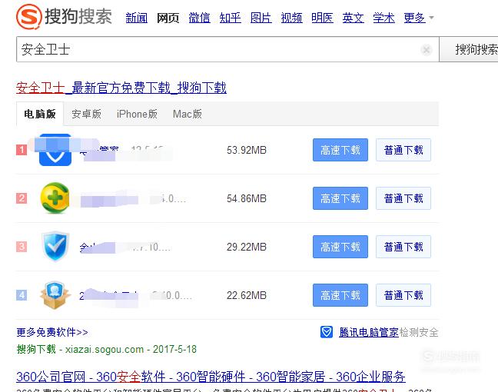The width and height of the screenshot is (498, 392).
Task: Click the 搜狗搜索 search button
Action: [469, 49]
